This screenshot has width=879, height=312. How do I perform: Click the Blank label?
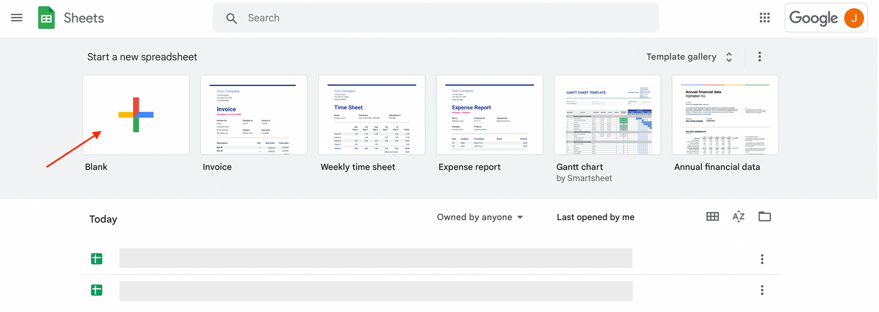click(96, 167)
